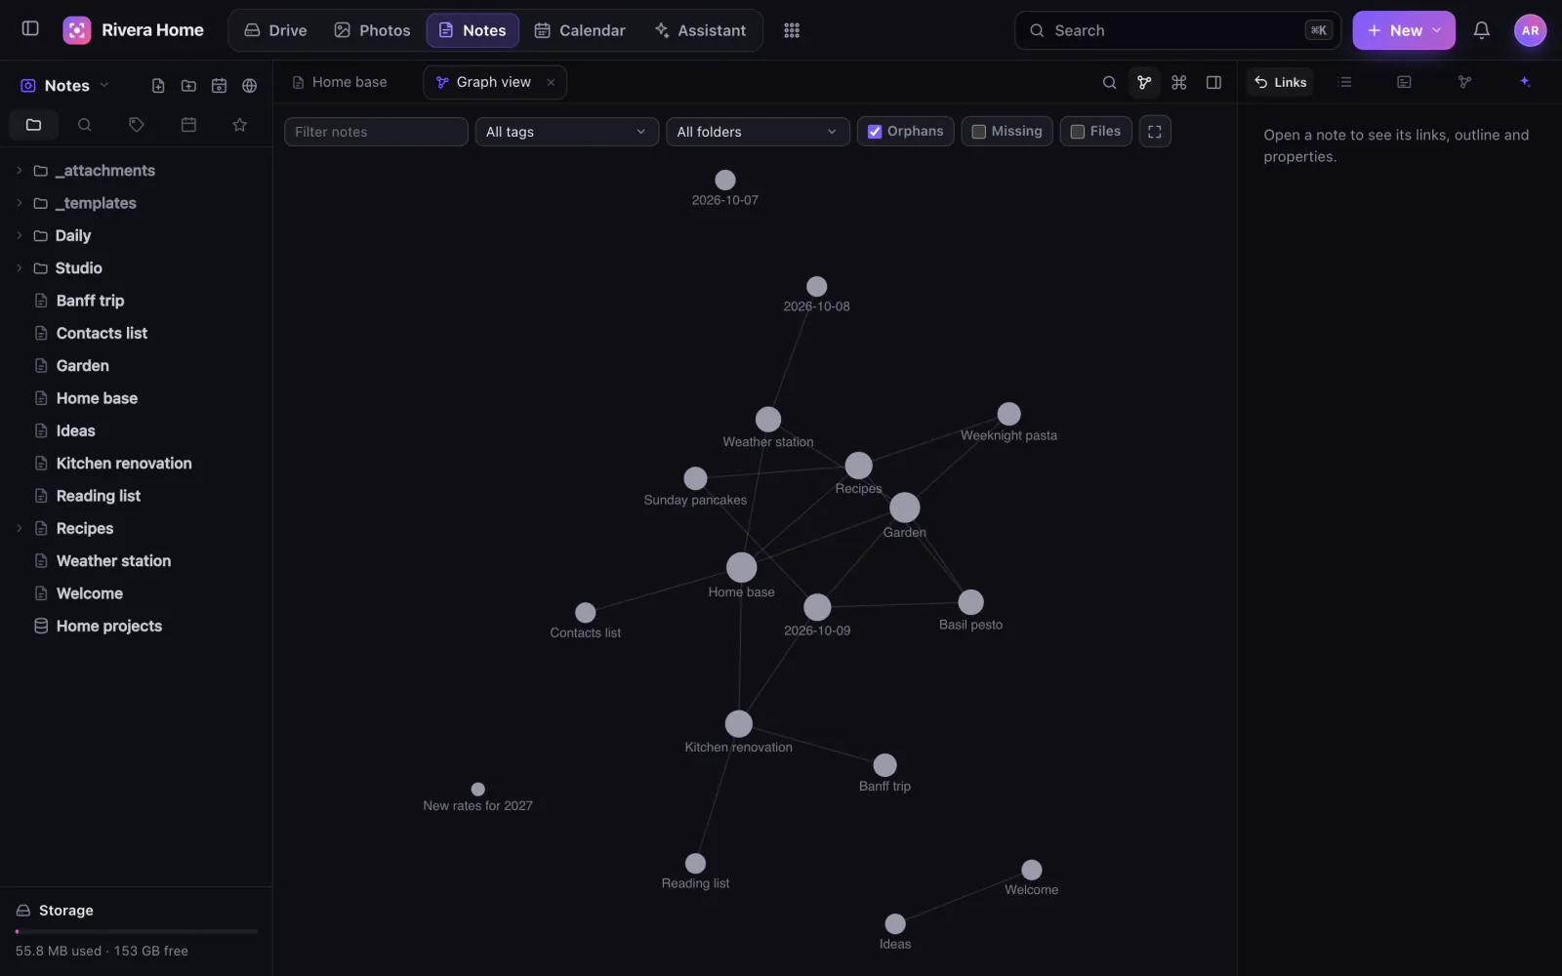Image resolution: width=1562 pixels, height=976 pixels.
Task: Open the Calendar app
Action: pyautogui.click(x=580, y=31)
